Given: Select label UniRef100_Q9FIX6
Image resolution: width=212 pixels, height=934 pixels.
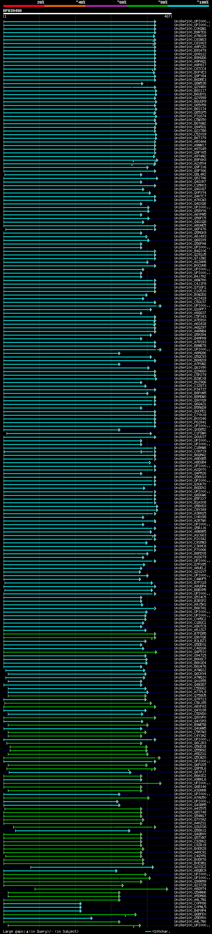Looking at the screenshot, I should point(190,167).
